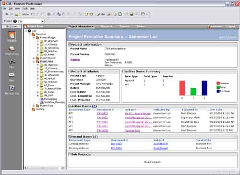Open the Find binoculars icon in sidebar

12,62
